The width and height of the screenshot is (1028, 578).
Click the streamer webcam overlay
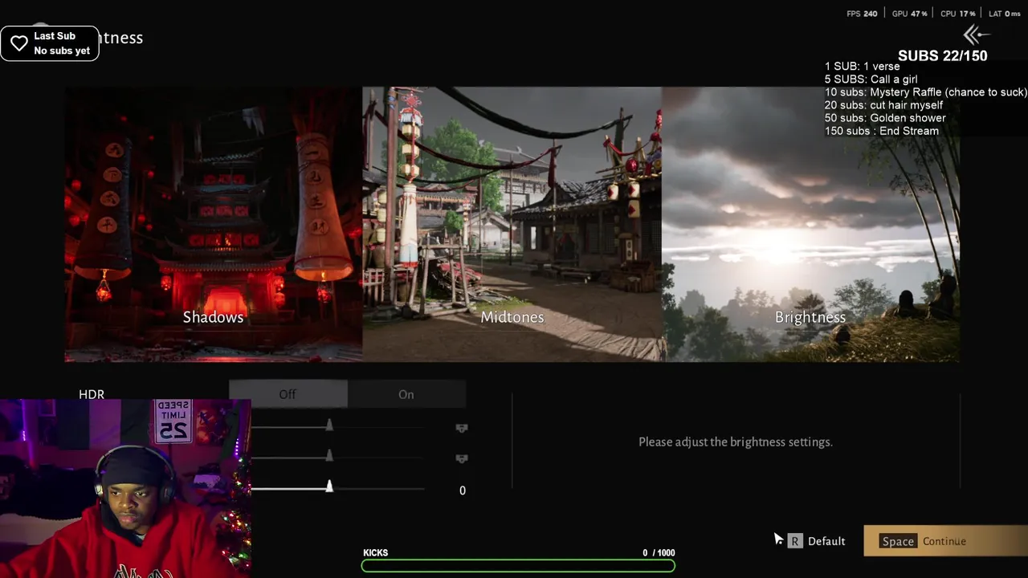click(125, 488)
